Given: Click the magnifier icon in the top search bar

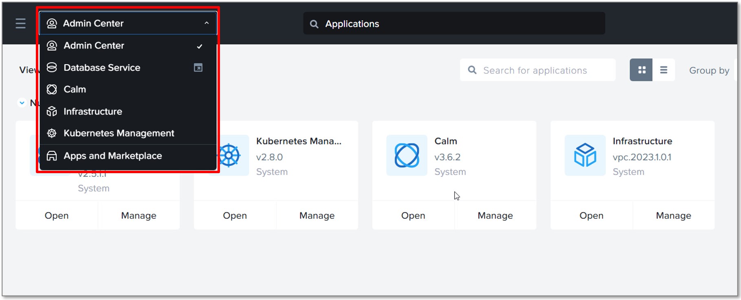Looking at the screenshot, I should [x=314, y=24].
